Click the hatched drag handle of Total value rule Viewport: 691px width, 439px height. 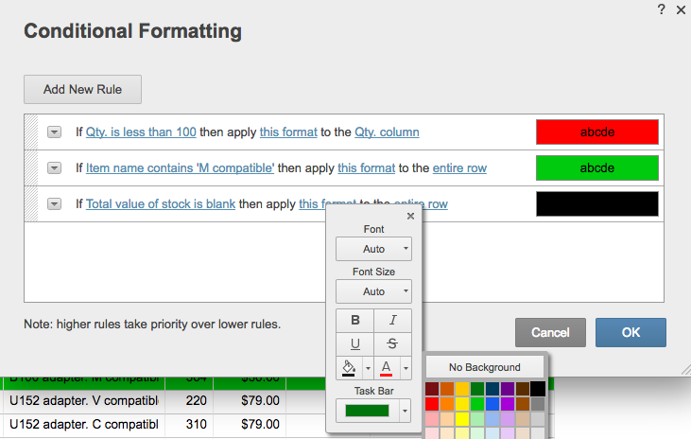[31, 203]
